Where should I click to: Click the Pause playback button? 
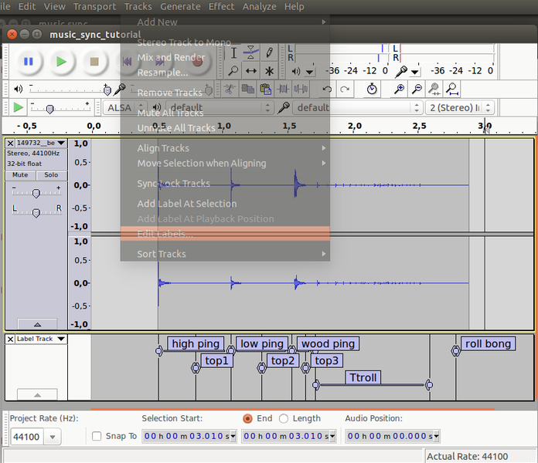(x=29, y=62)
